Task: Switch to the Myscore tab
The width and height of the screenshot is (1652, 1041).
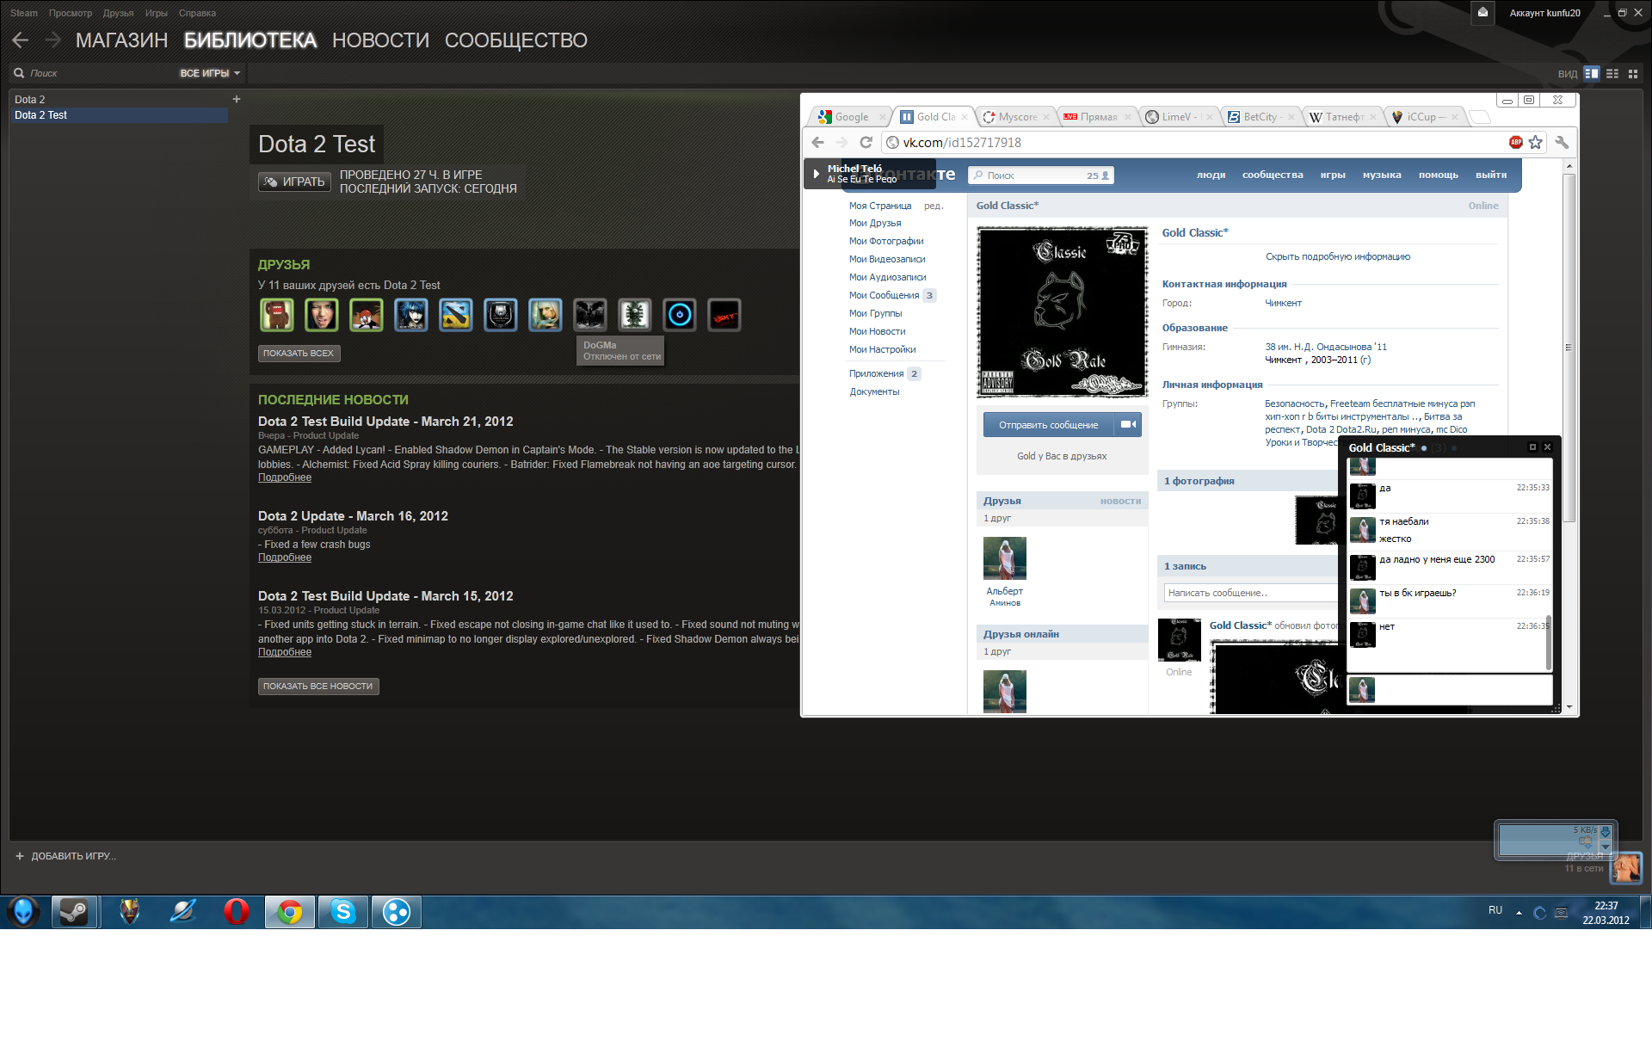Action: [x=1015, y=117]
